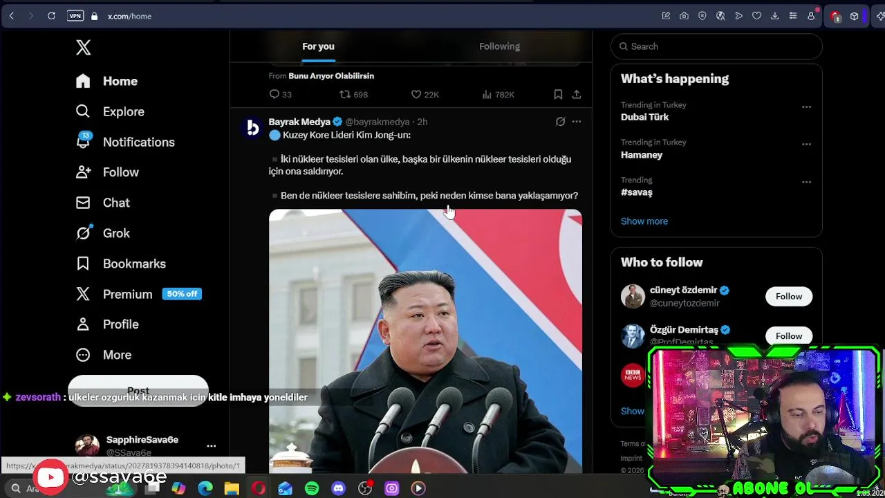Open the Follow section in sidebar
Viewport: 885px width, 498px height.
click(108, 172)
